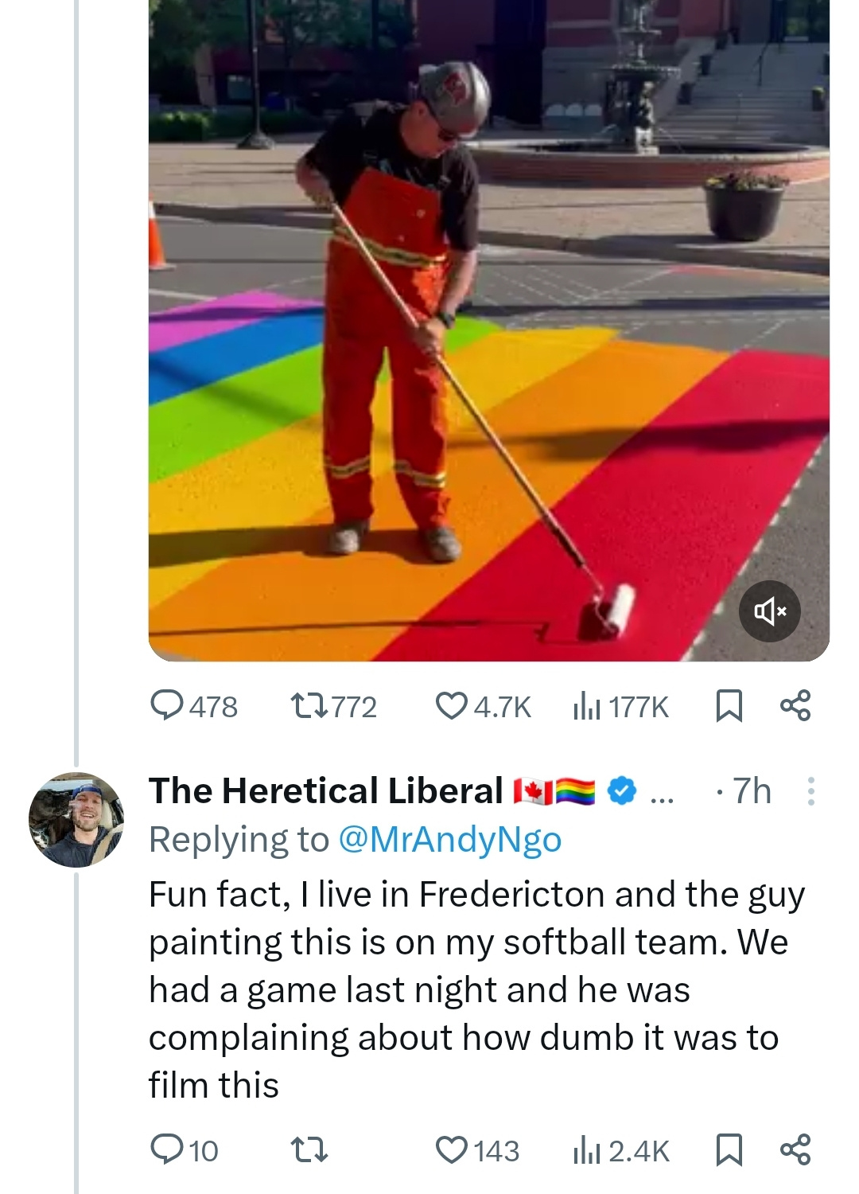Bookmark the video post
This screenshot has width=859, height=1194.
point(729,706)
